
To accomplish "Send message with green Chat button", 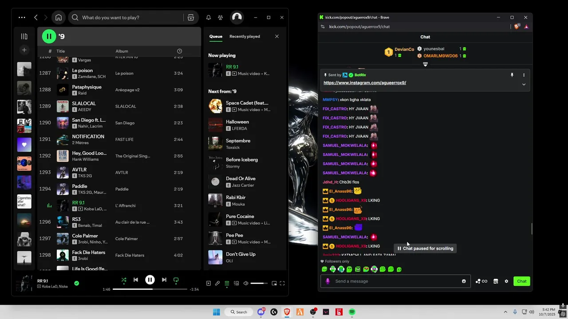I will [x=522, y=281].
